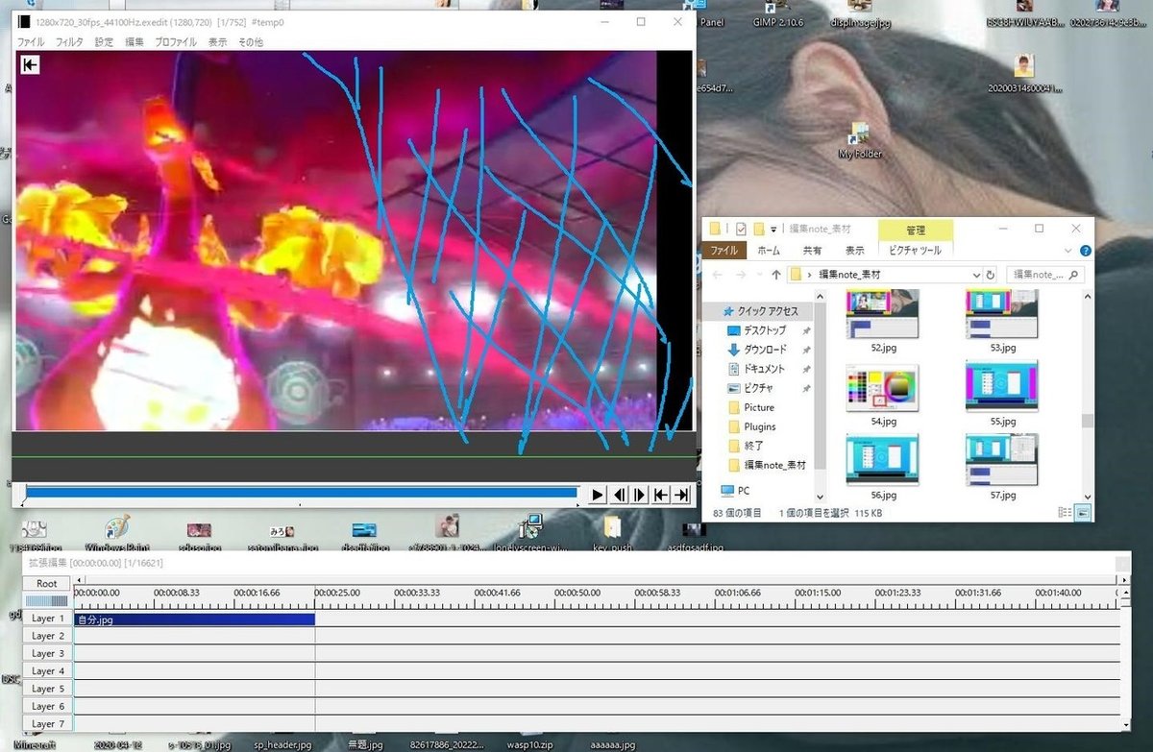Open the ファイル menu in AviUtl
Screen dimensions: 1153x752
(30, 42)
